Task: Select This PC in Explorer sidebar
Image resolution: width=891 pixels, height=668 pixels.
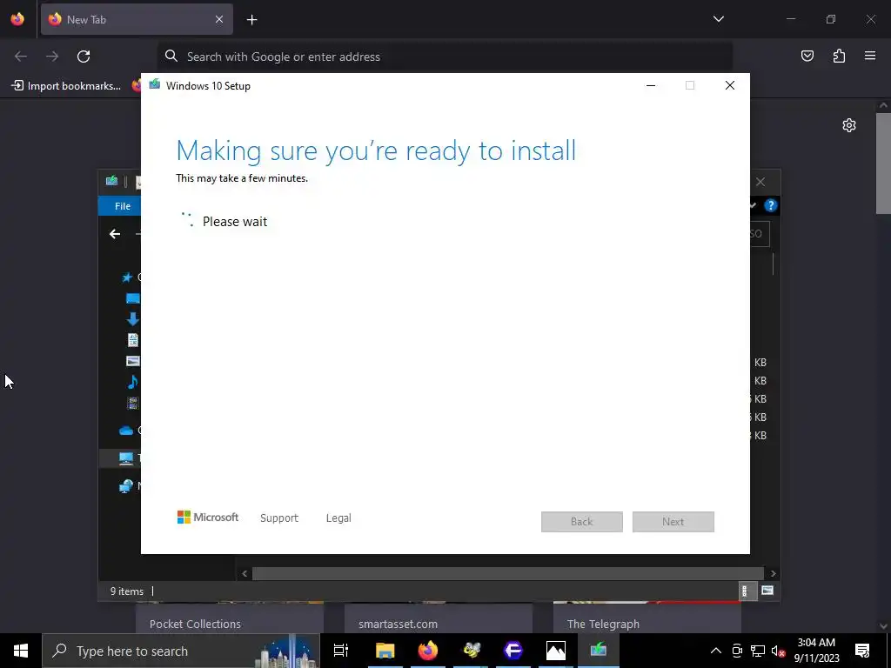Action: [126, 458]
